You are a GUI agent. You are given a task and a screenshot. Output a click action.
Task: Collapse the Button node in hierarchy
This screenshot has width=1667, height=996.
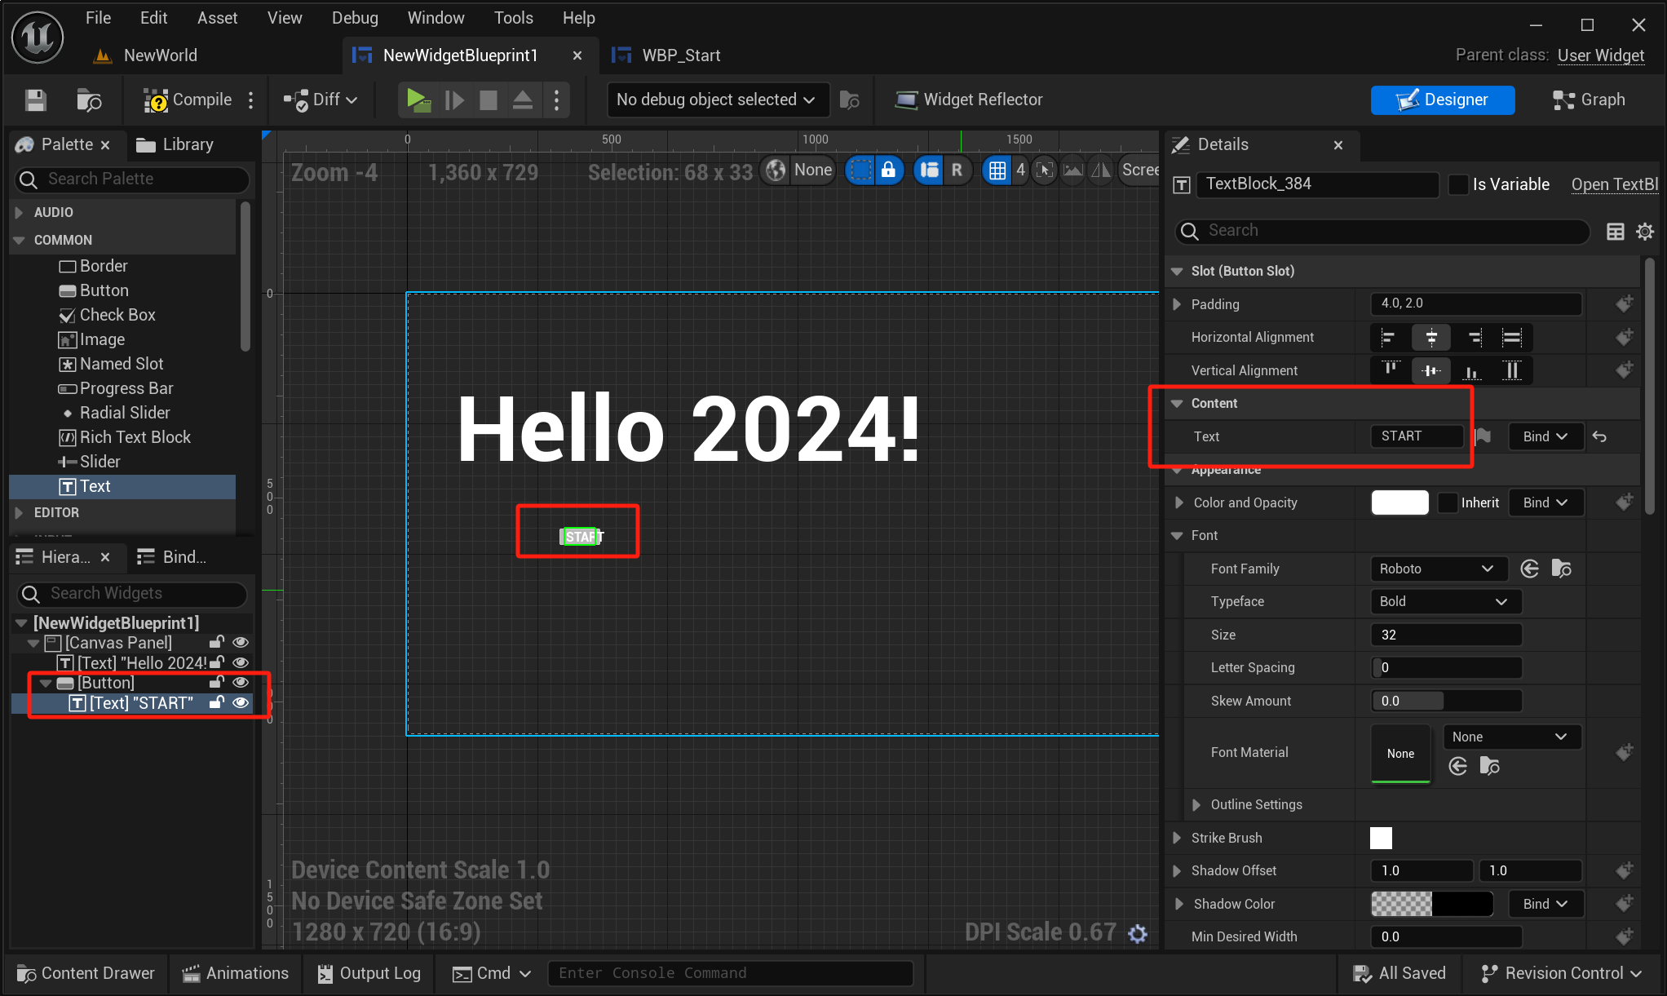[x=46, y=683]
